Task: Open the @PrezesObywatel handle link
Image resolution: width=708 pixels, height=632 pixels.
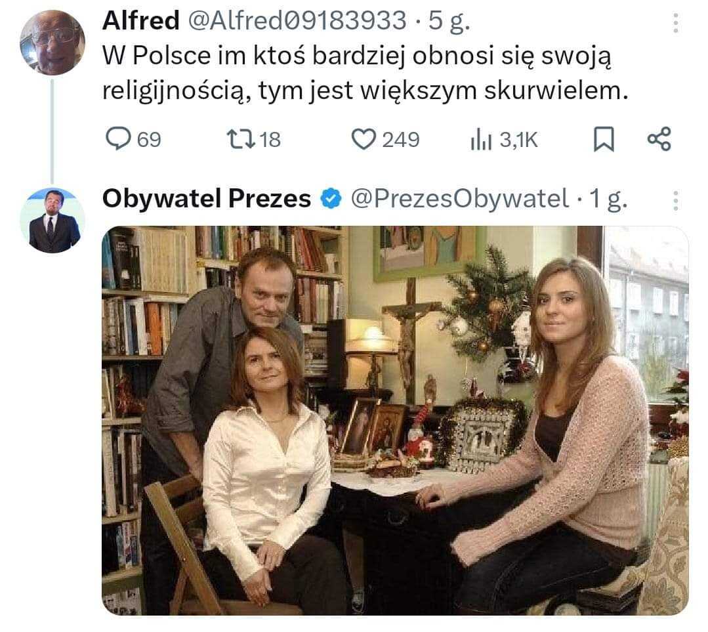Action: (460, 199)
